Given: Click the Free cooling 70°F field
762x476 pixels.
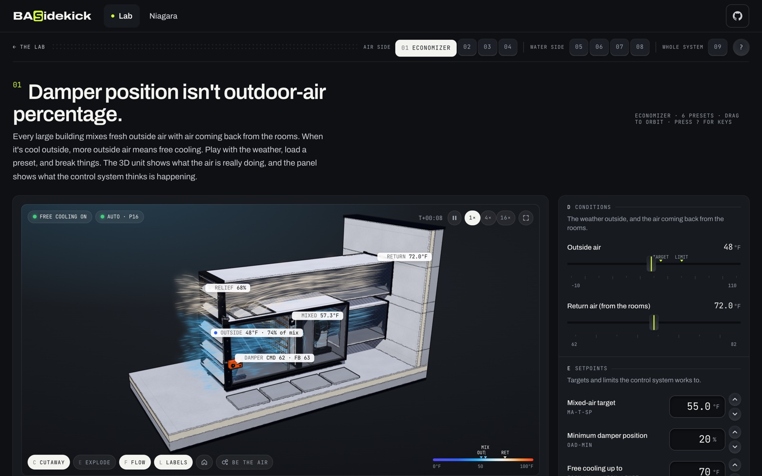Looking at the screenshot, I should 697,469.
